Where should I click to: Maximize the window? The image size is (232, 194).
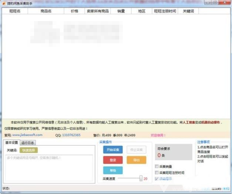click(x=215, y=3)
